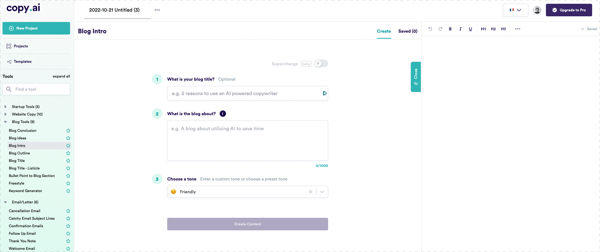Switch to the Create tab

[384, 31]
